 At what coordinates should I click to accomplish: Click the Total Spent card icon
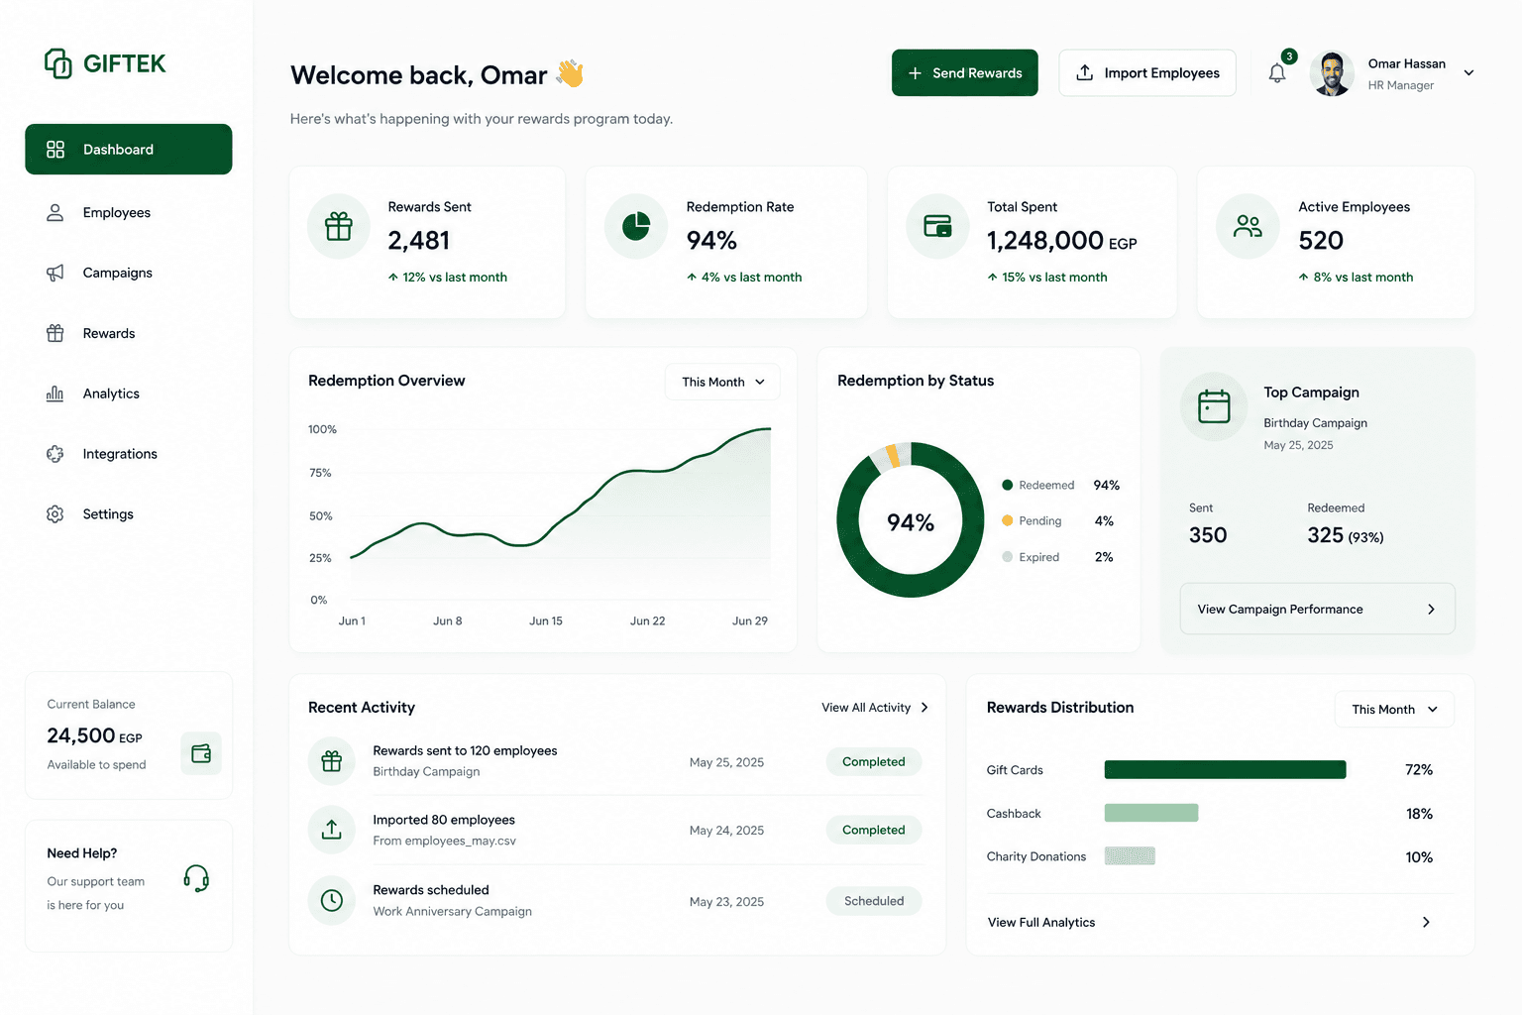937,226
